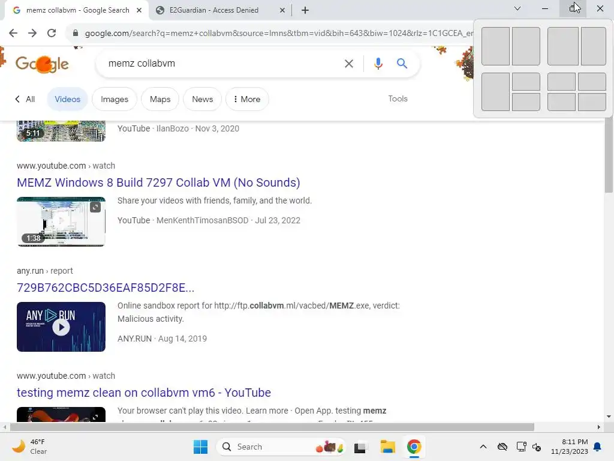The width and height of the screenshot is (614, 461).
Task: Choose right half snap layout zone
Action: pos(526,46)
